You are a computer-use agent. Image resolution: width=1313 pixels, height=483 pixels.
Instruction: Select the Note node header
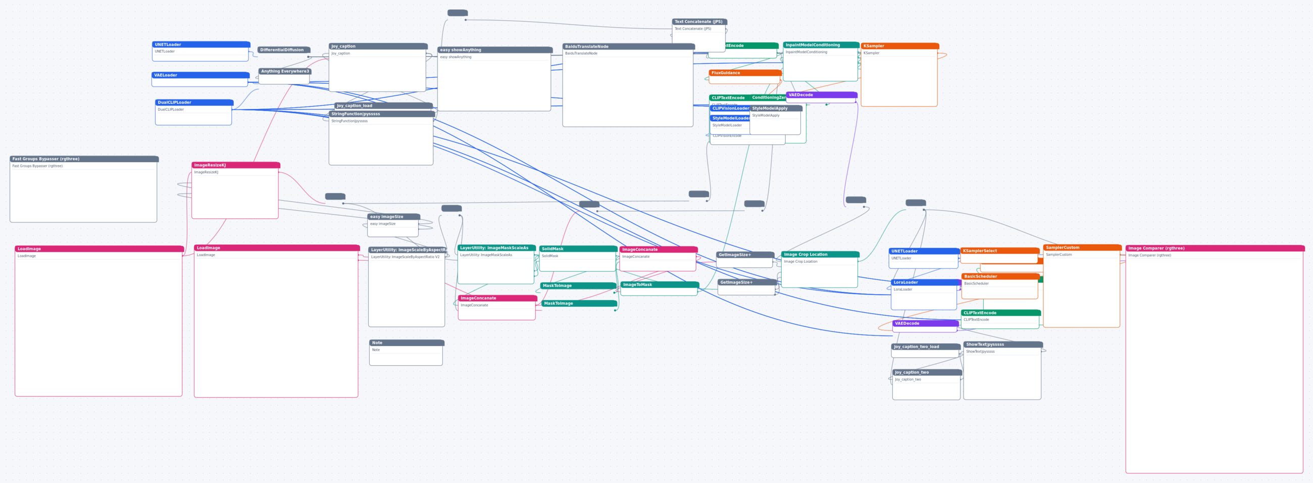click(407, 343)
